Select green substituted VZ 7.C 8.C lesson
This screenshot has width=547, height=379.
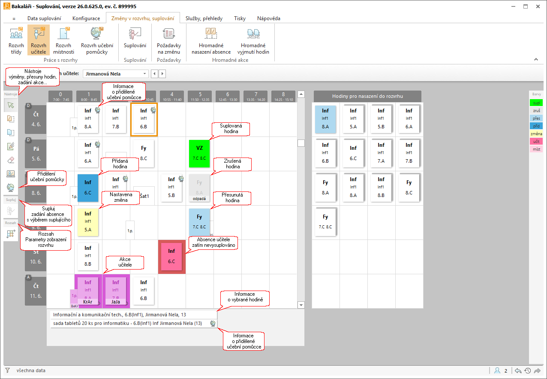coord(199,154)
